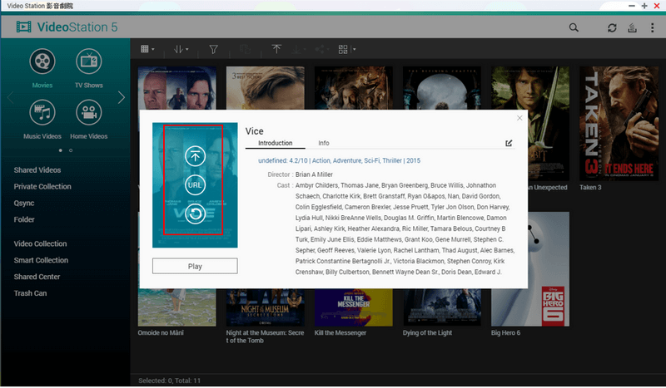Image resolution: width=666 pixels, height=388 pixels.
Task: Open the multi-select mode dropdown
Action: (x=347, y=49)
